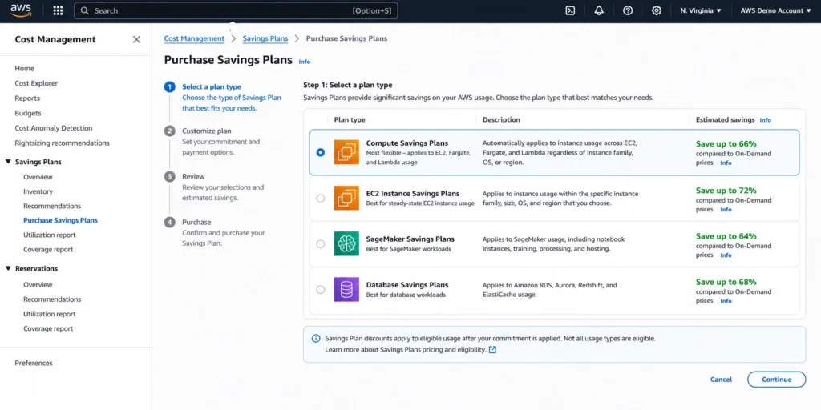Open Rightsizing recommendations in the sidebar
The width and height of the screenshot is (821, 410).
pyautogui.click(x=63, y=143)
